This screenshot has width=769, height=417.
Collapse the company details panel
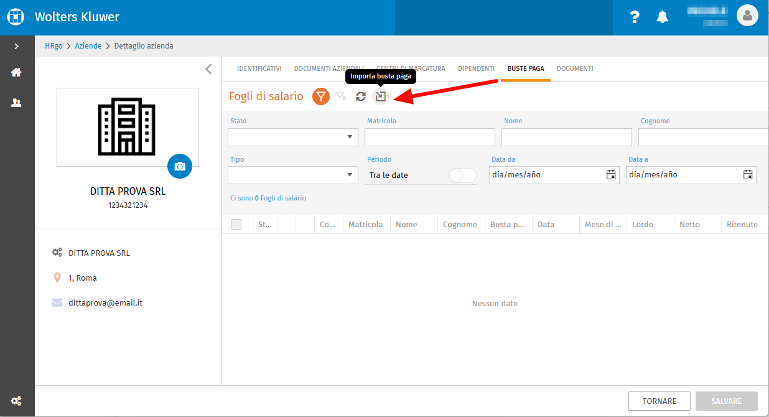click(208, 69)
